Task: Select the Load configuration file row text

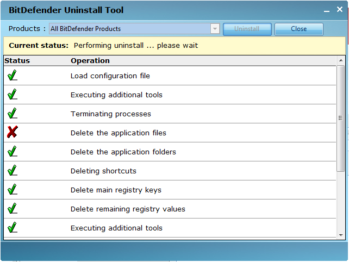Action: (x=110, y=76)
